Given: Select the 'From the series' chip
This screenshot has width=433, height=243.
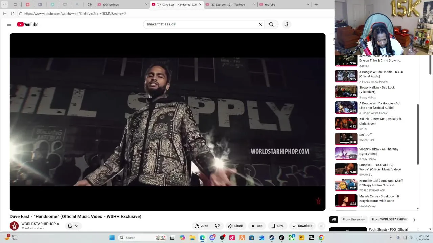Looking at the screenshot, I should pyautogui.click(x=354, y=219).
